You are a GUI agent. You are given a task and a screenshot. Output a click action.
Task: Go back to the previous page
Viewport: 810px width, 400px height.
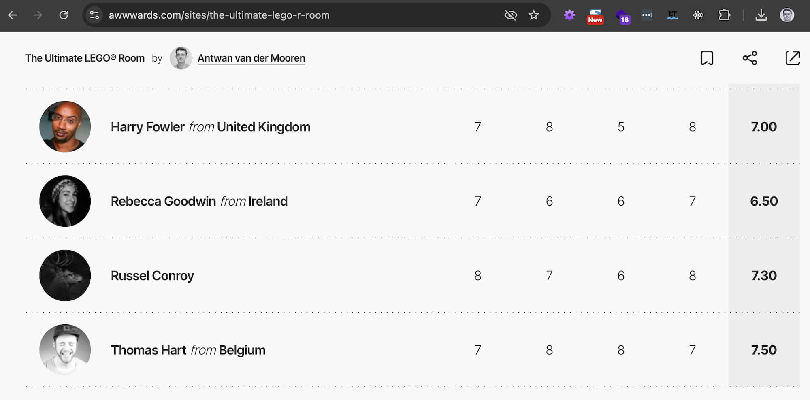(x=13, y=15)
